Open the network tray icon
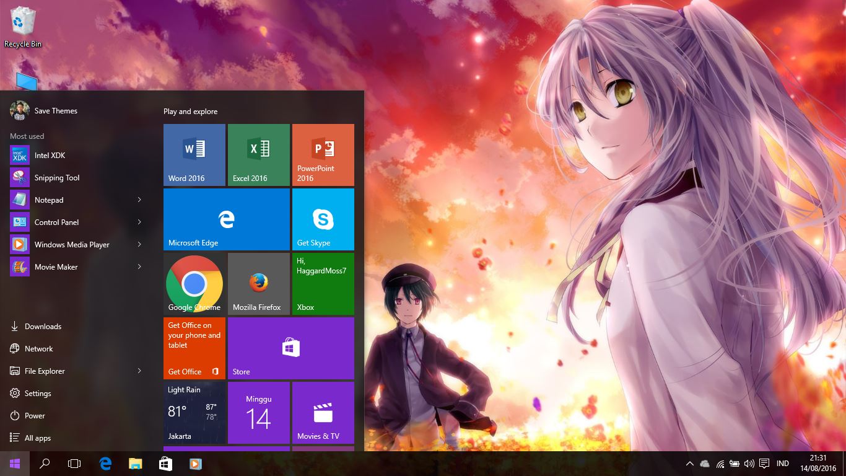This screenshot has height=476, width=846. [x=720, y=464]
